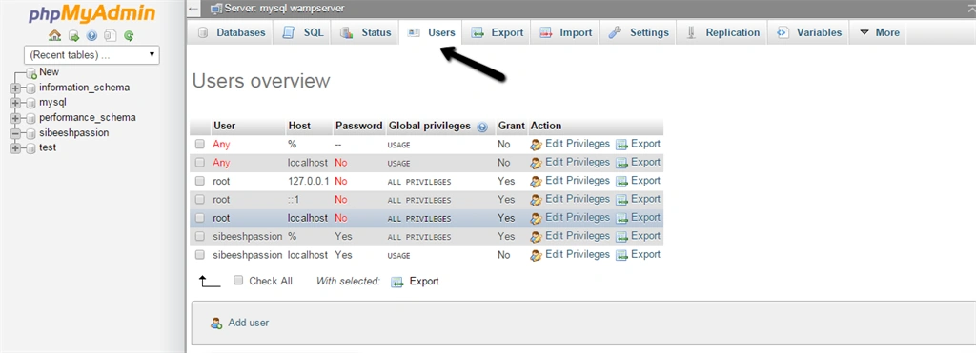The width and height of the screenshot is (976, 353).
Task: Click Edit Privileges icon for root localhost
Action: coord(537,218)
